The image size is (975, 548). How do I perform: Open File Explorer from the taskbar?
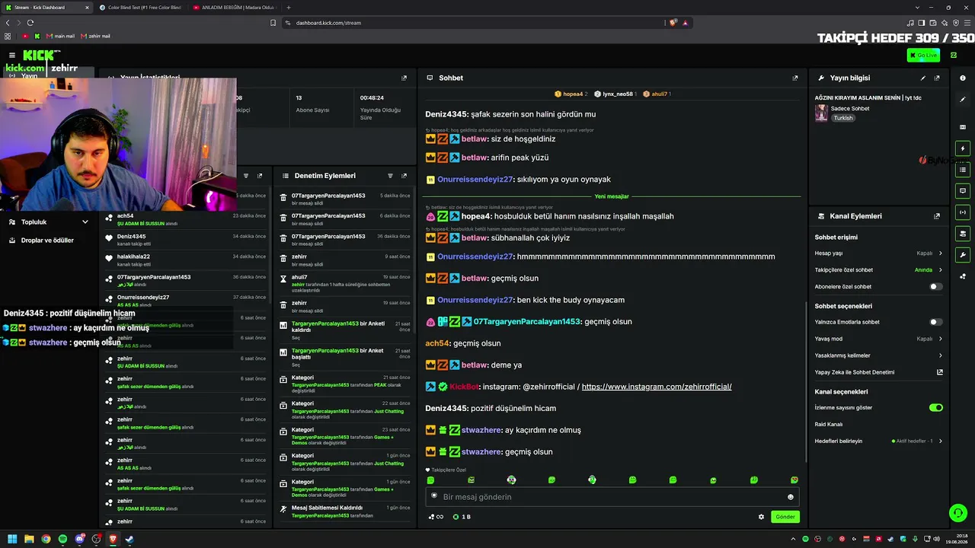click(29, 539)
